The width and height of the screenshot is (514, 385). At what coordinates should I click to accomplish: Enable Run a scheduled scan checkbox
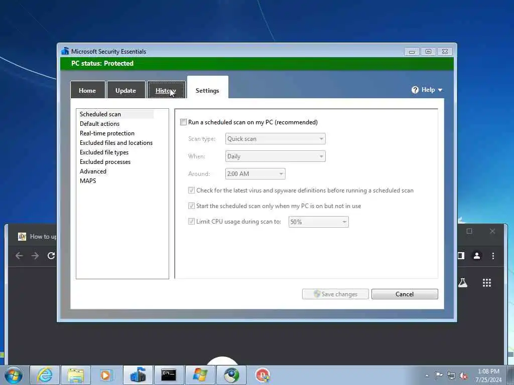click(x=184, y=122)
